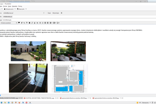Click the smaller font size icon
This screenshot has width=156, height=104.
pos(24,23)
